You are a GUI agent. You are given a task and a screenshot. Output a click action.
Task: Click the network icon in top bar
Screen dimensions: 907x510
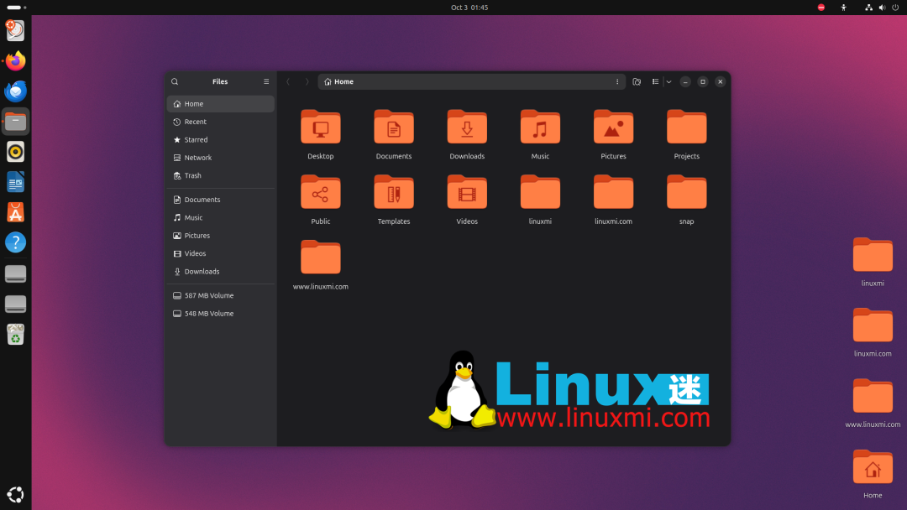point(868,8)
